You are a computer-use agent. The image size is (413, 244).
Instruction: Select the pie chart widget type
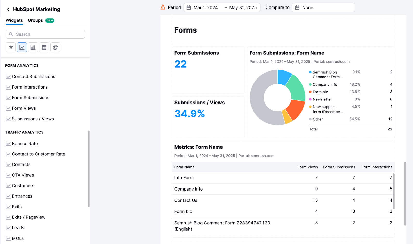55,47
